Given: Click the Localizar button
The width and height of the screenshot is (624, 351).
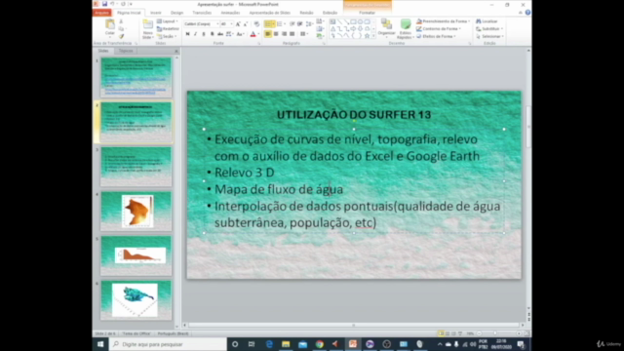Looking at the screenshot, I should [x=487, y=21].
